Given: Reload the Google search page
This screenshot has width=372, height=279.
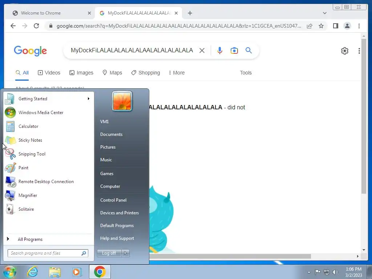Looking at the screenshot, I should (36, 26).
